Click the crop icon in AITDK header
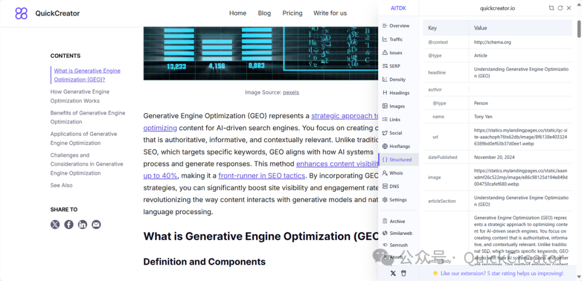The width and height of the screenshot is (582, 281). [x=551, y=8]
